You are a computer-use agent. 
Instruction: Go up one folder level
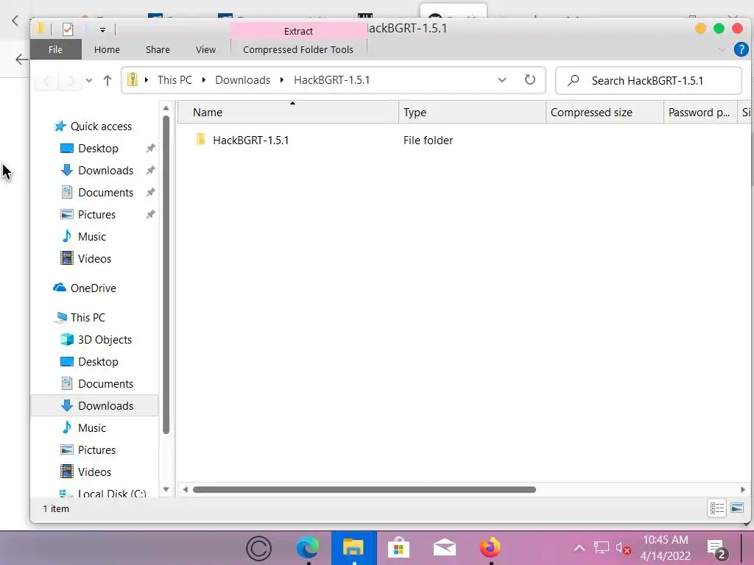click(108, 80)
